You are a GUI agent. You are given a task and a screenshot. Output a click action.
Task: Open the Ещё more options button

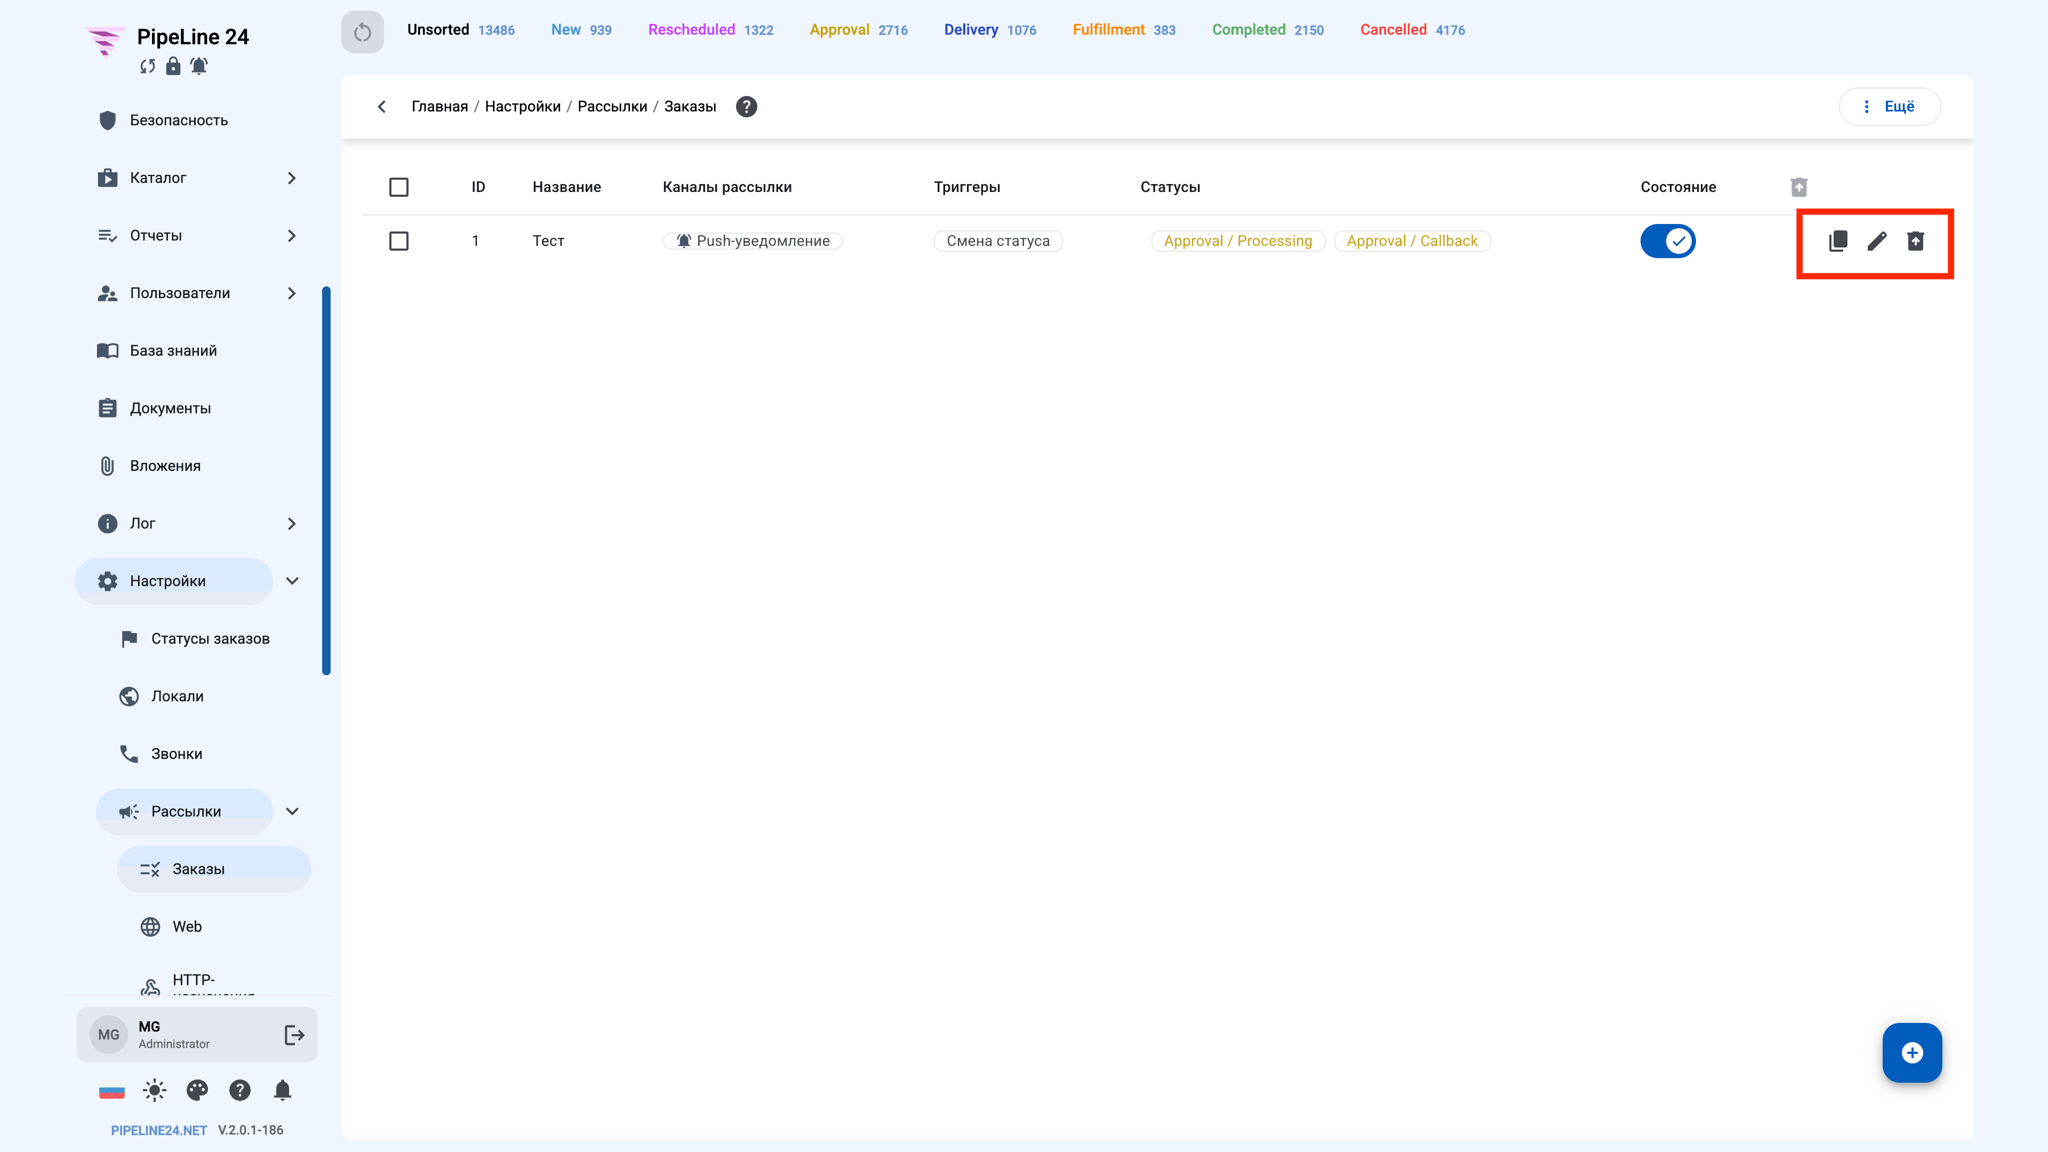[1890, 107]
